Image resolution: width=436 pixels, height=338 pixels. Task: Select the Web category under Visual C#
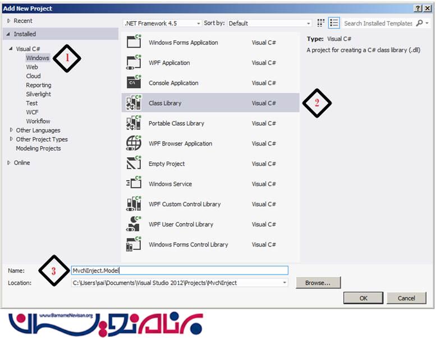click(32, 67)
